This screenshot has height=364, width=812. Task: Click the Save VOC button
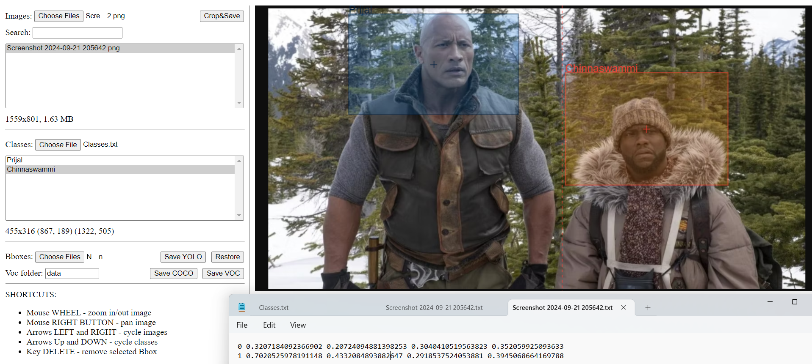click(223, 273)
